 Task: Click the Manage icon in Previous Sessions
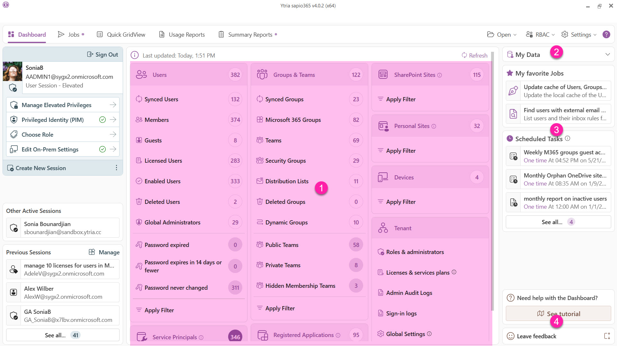coord(92,252)
